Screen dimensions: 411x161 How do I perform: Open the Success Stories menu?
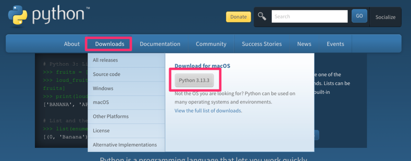tap(262, 44)
